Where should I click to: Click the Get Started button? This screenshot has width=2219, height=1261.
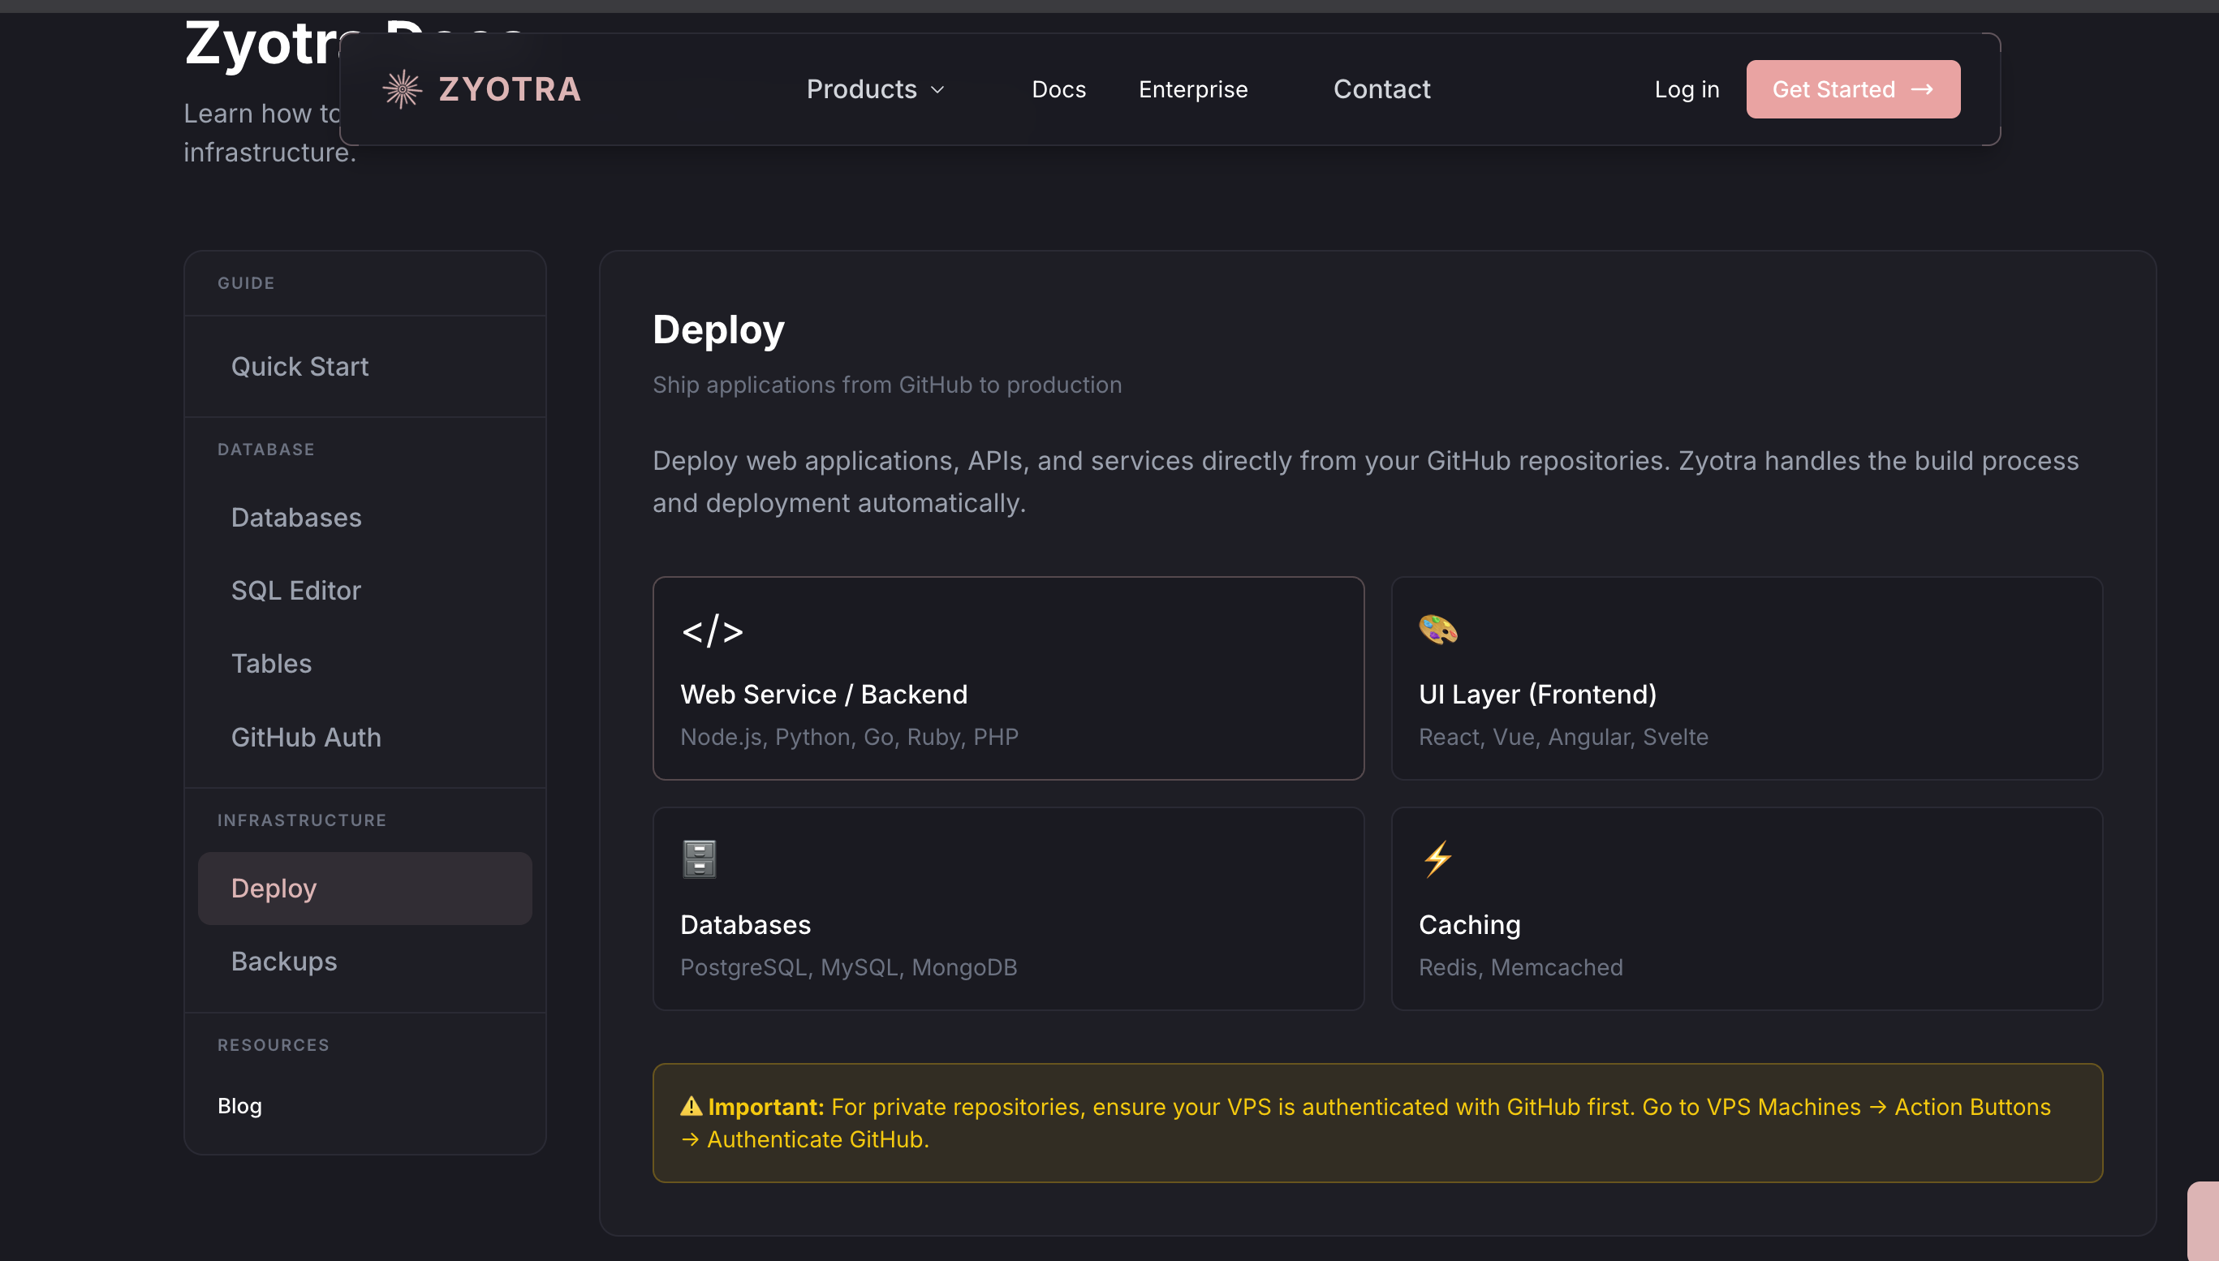click(1853, 89)
